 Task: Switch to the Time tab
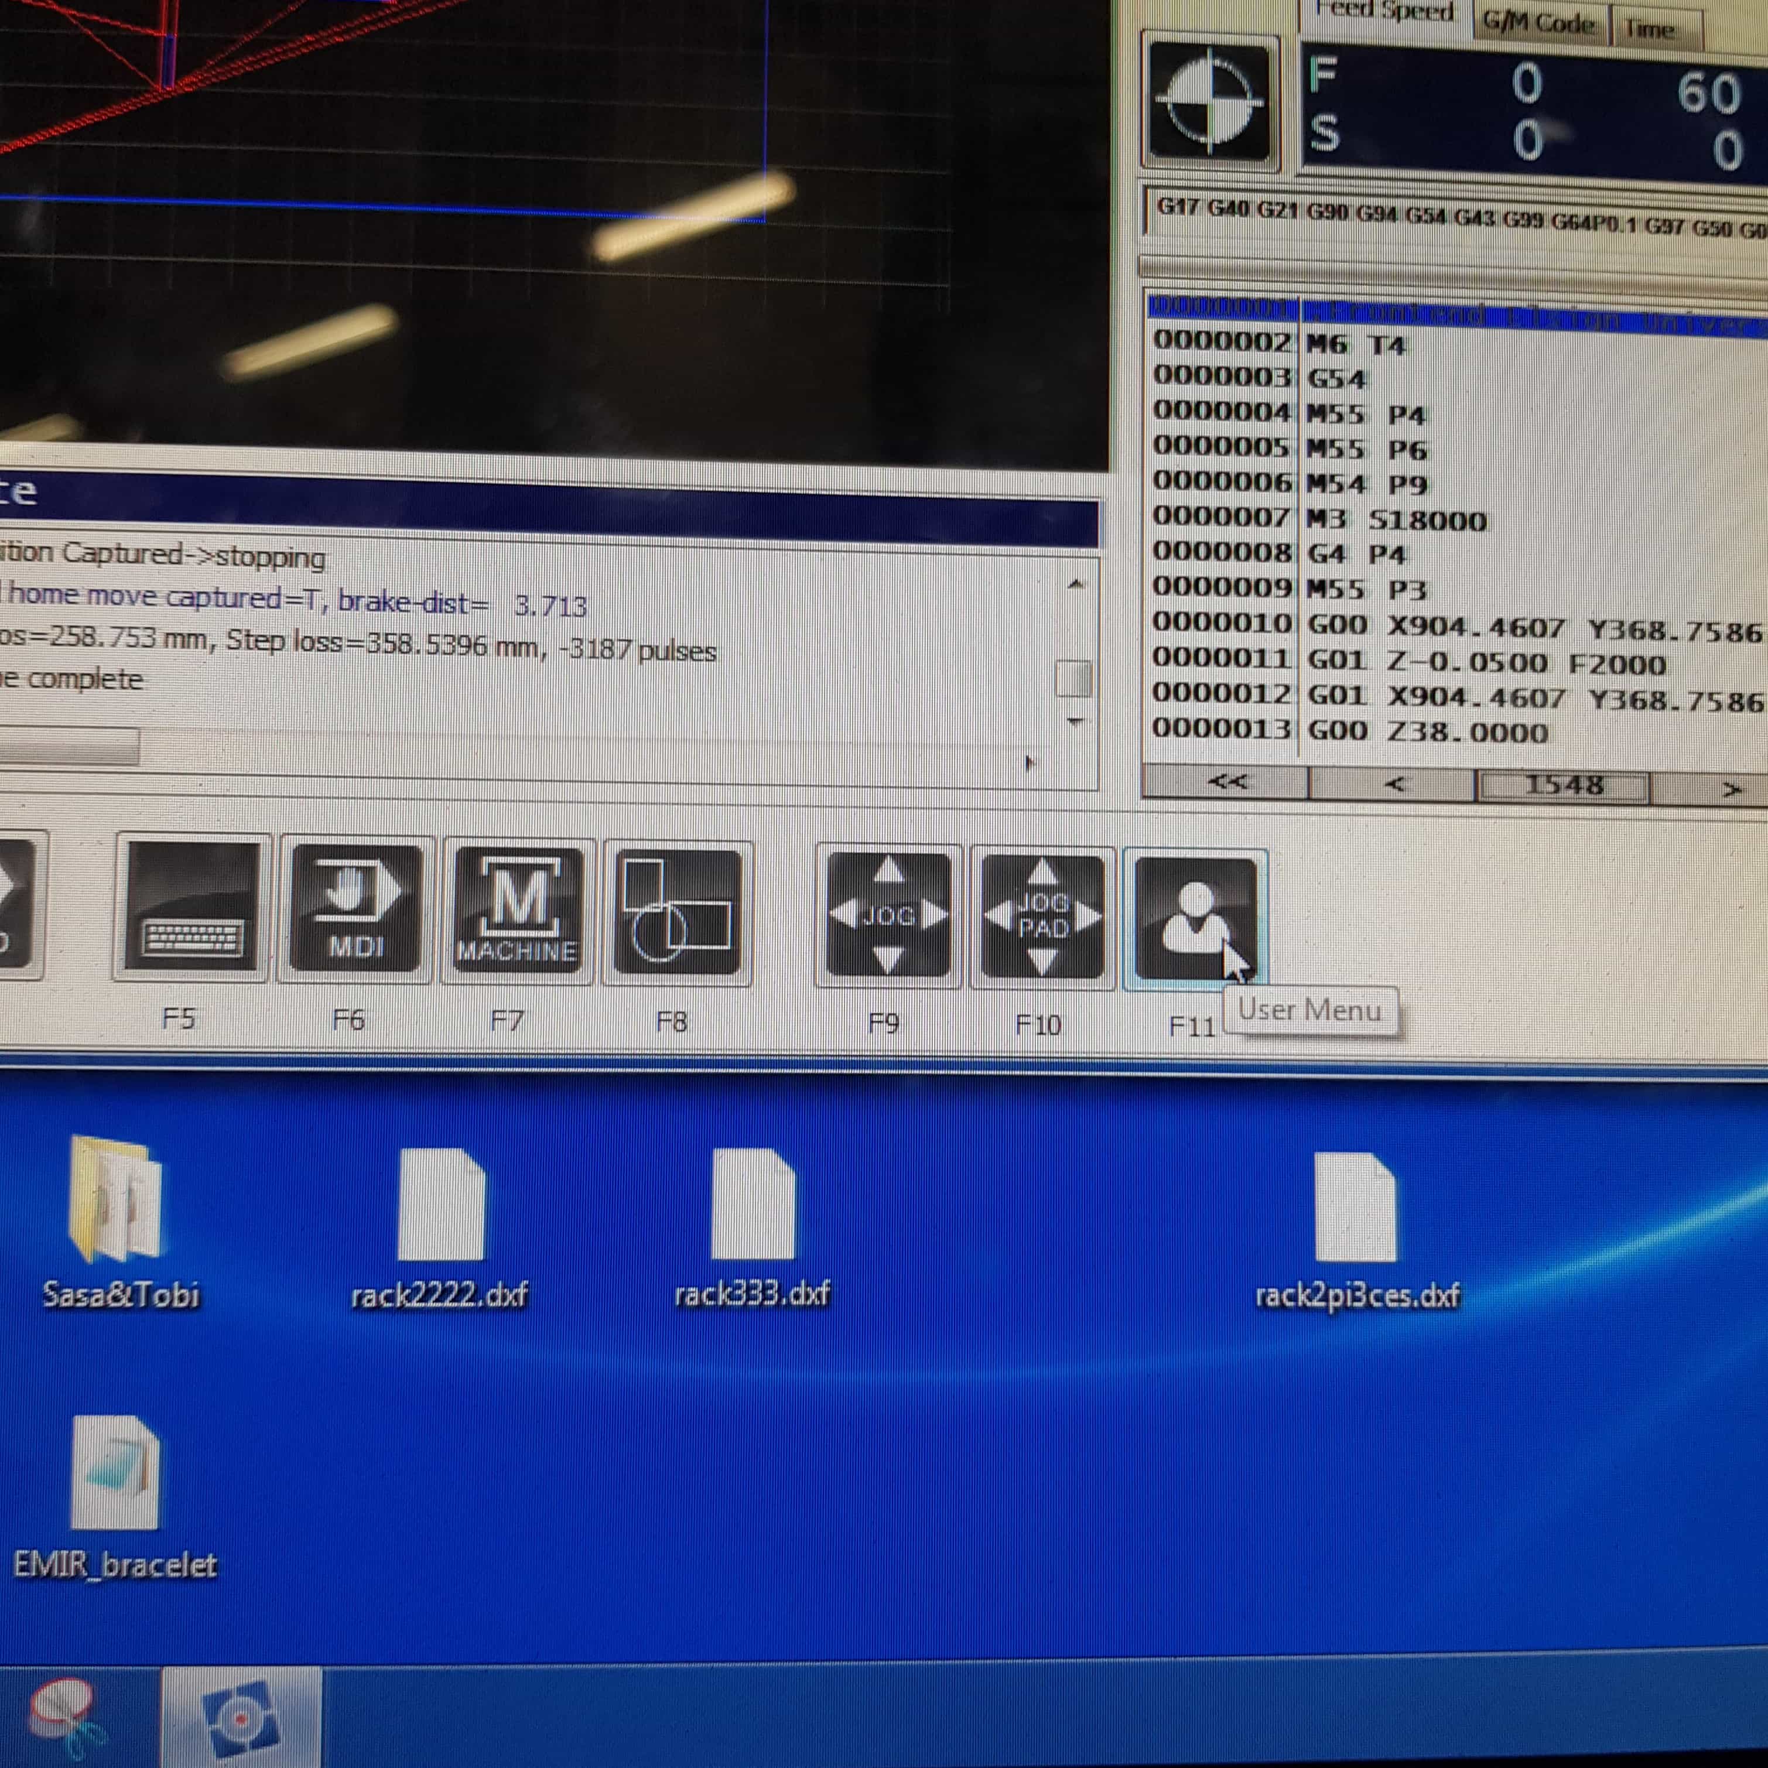[1649, 28]
